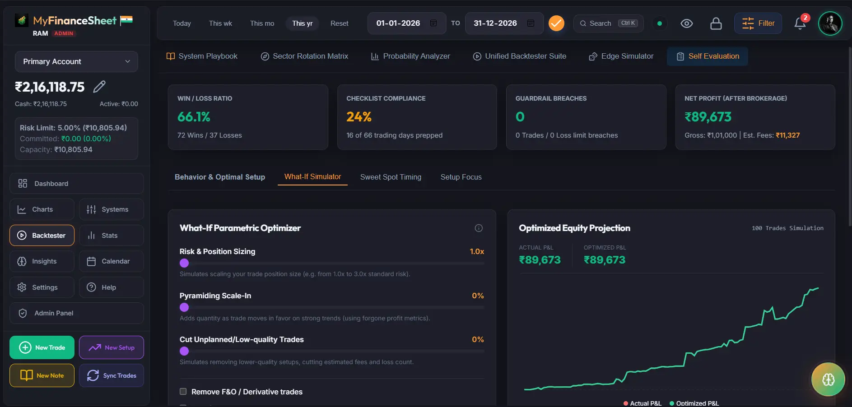Sync Trades with broker
This screenshot has height=407, width=852.
(112, 375)
